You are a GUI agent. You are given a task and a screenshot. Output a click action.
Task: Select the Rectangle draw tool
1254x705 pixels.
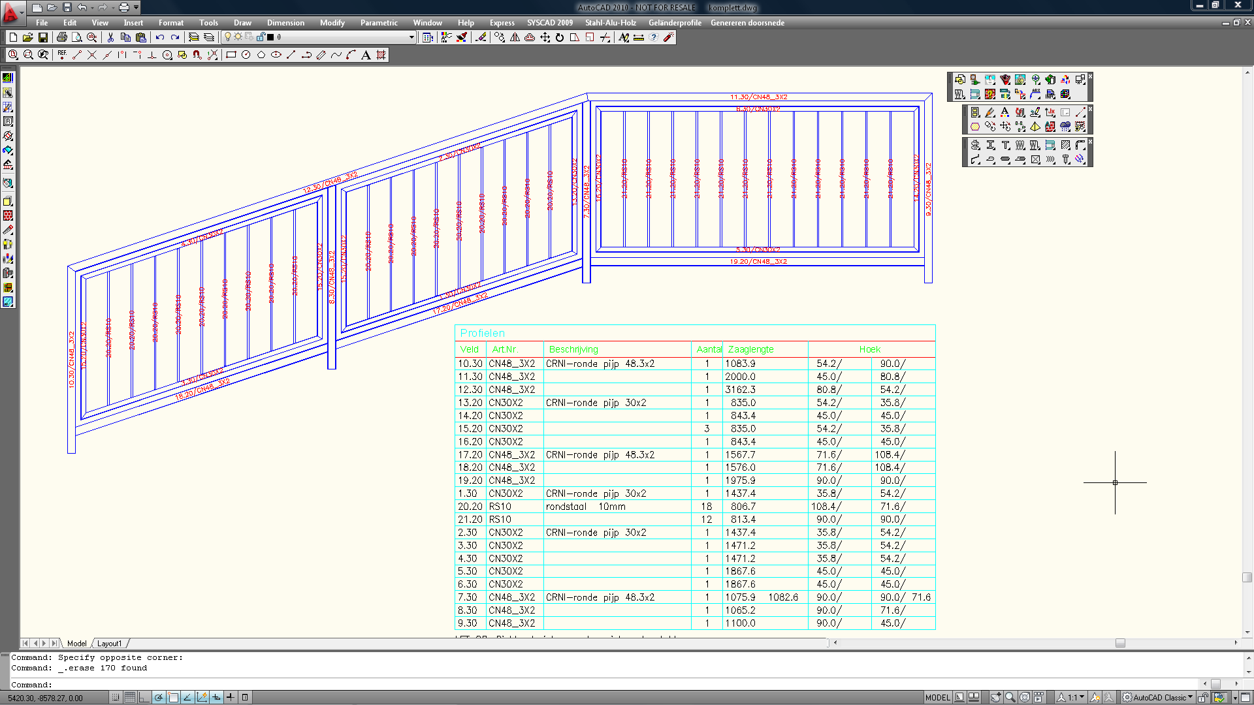click(x=231, y=55)
